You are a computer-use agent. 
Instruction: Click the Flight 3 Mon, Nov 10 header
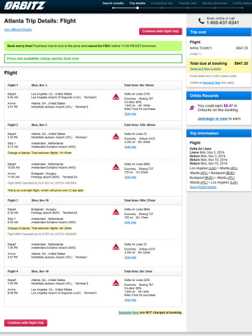(x=93, y=200)
